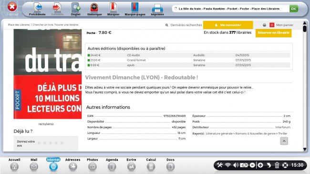Open the Photos app

tap(93, 164)
